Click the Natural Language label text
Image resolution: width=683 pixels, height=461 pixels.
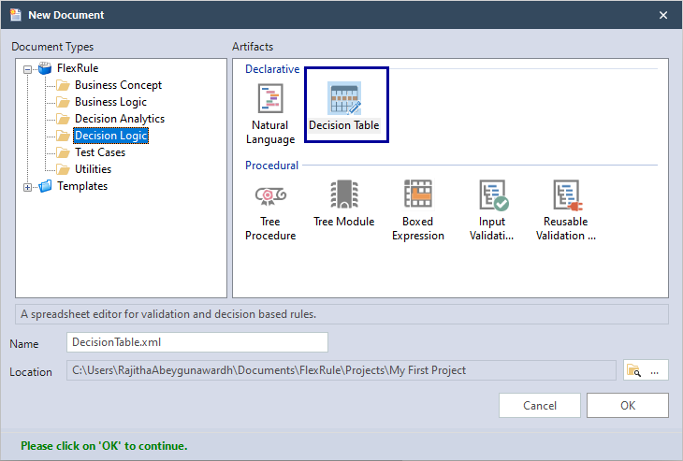[270, 133]
